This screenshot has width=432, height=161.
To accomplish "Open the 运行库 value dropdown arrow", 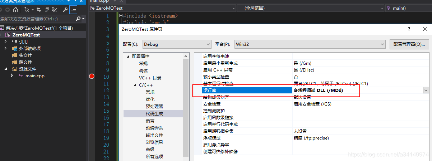I will tap(426, 91).
